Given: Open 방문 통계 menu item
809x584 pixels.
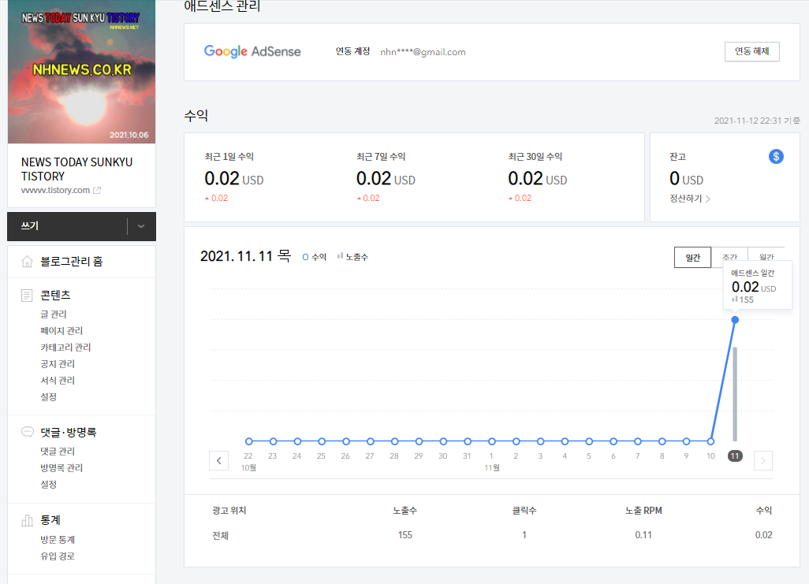Looking at the screenshot, I should click(x=58, y=540).
